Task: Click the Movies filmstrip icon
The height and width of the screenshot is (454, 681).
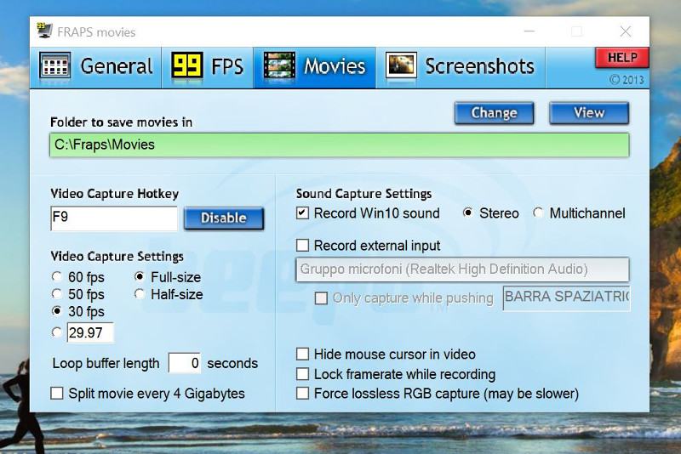Action: [279, 65]
